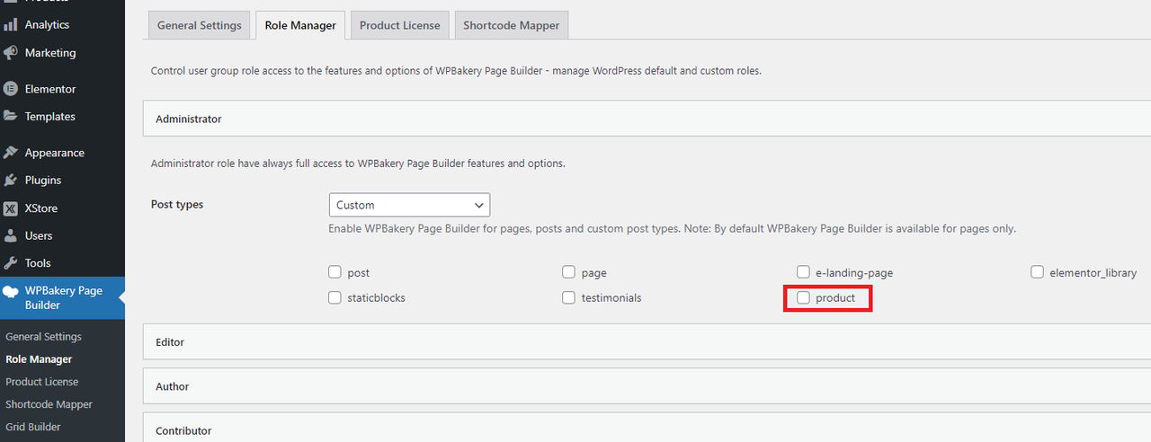The image size is (1151, 442).
Task: Select the Role Manager tab
Action: [300, 25]
